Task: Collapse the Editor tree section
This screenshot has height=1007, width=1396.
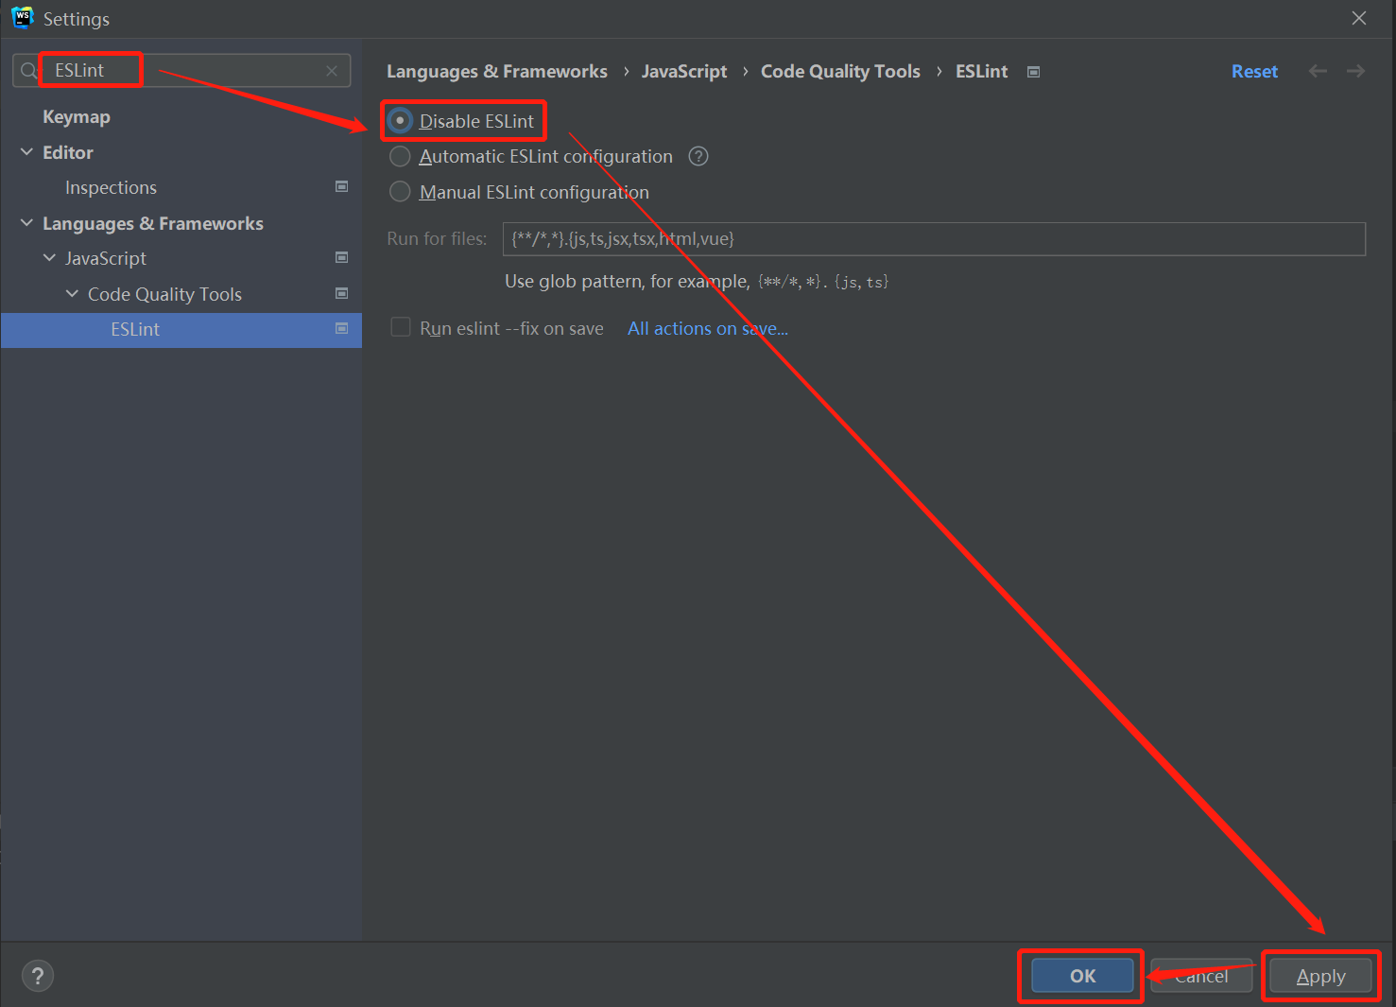Action: point(26,151)
